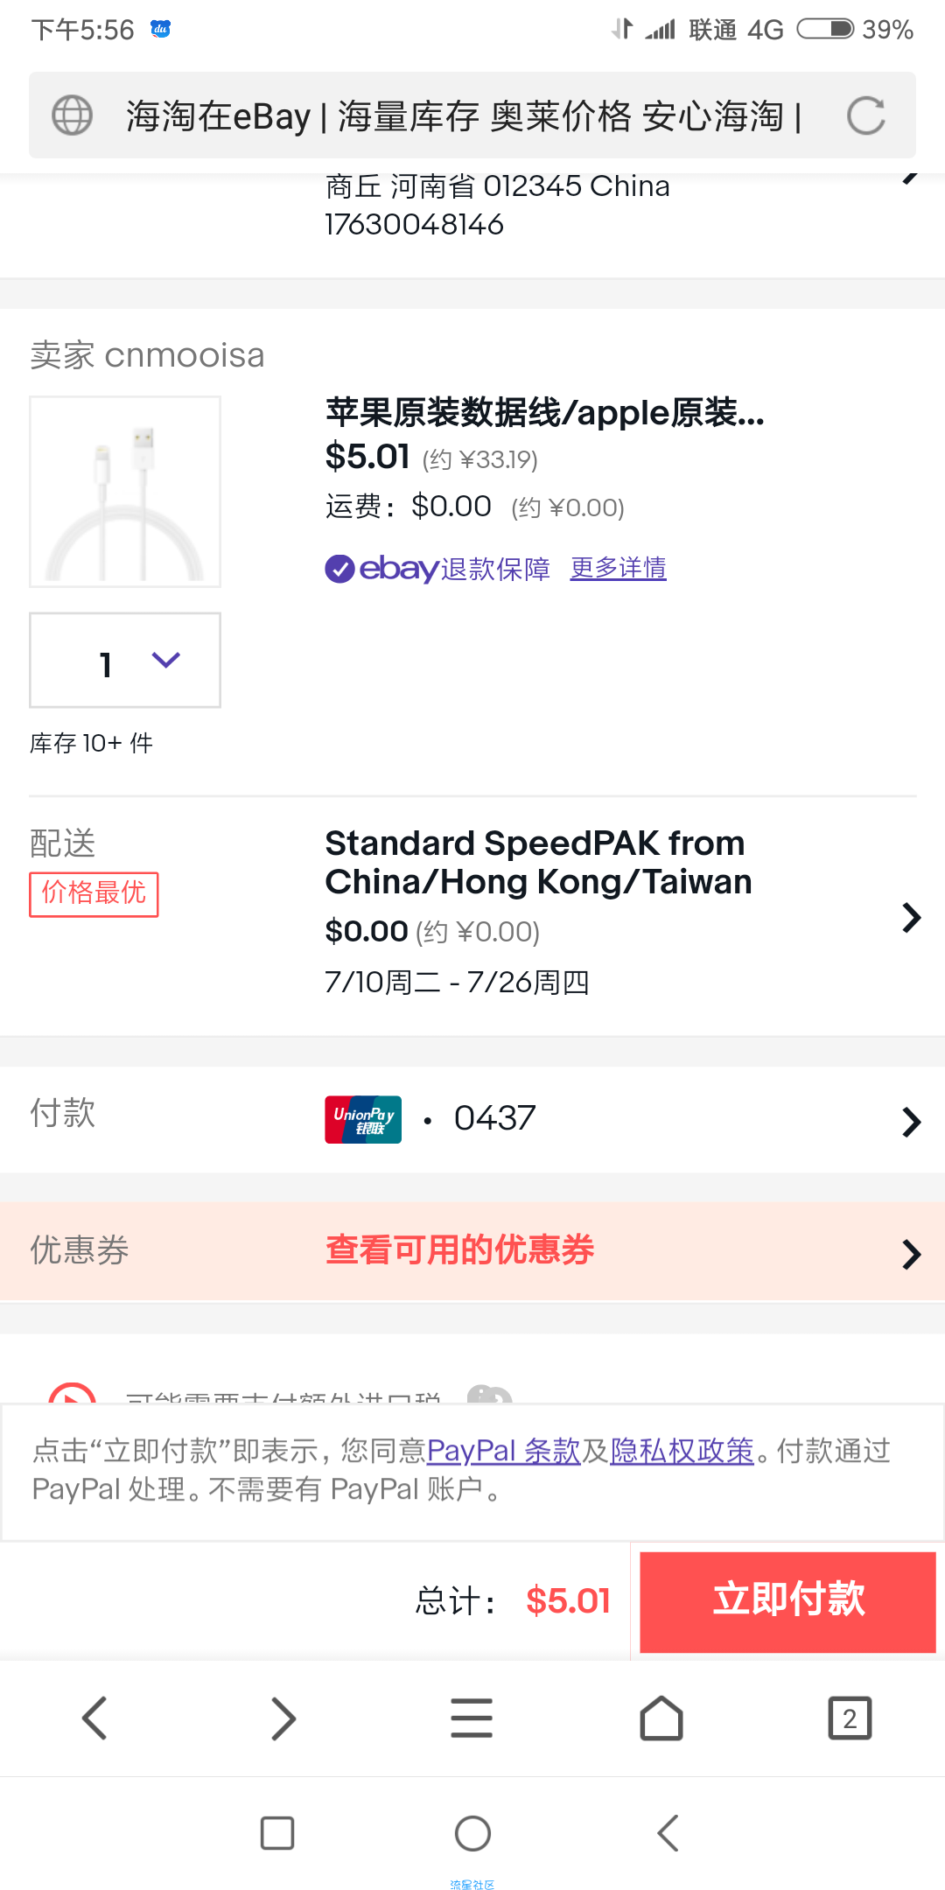Open the quantity dropdown showing 1
The height and width of the screenshot is (1890, 945).
click(x=125, y=661)
